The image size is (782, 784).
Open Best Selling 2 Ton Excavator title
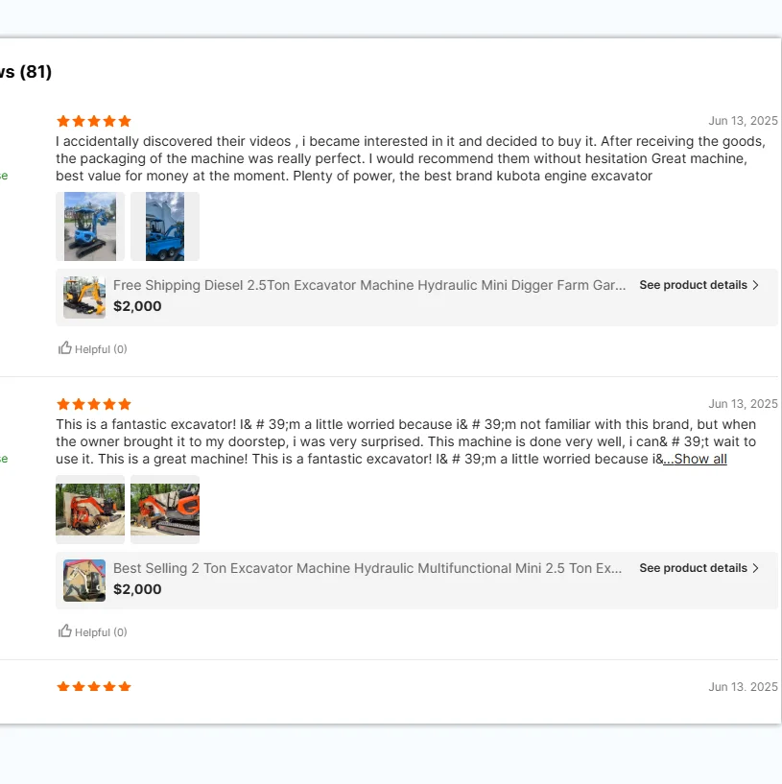point(367,568)
